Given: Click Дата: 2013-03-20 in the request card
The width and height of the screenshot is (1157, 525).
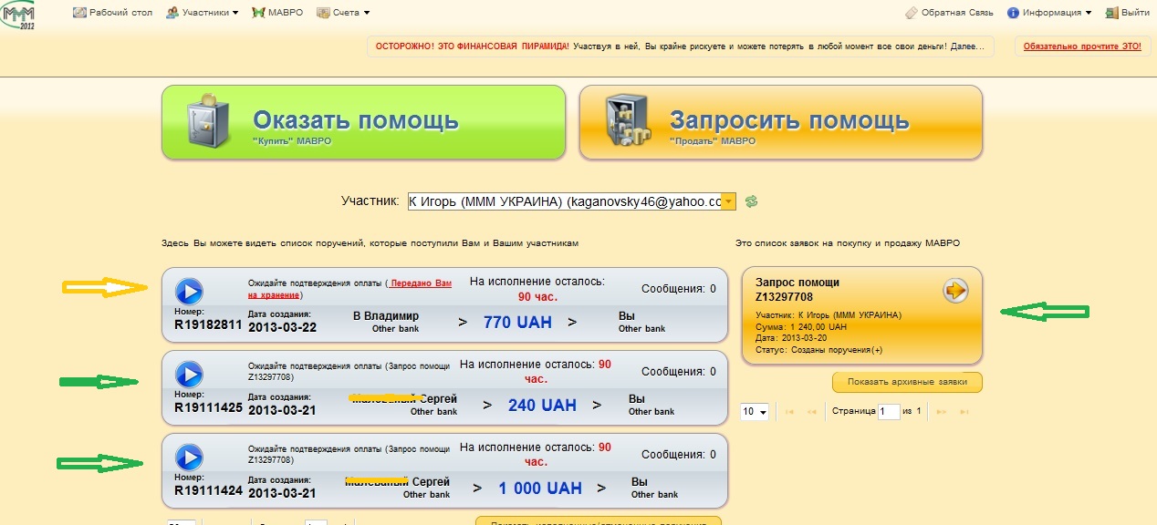Looking at the screenshot, I should 789,338.
